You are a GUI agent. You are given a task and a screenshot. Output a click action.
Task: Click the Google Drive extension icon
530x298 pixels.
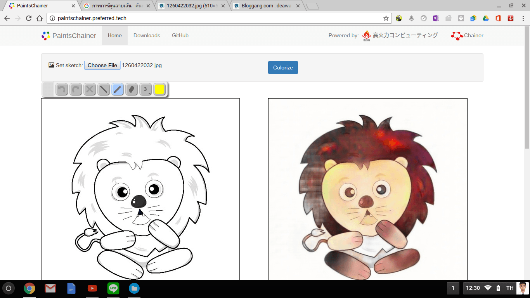[x=486, y=18]
